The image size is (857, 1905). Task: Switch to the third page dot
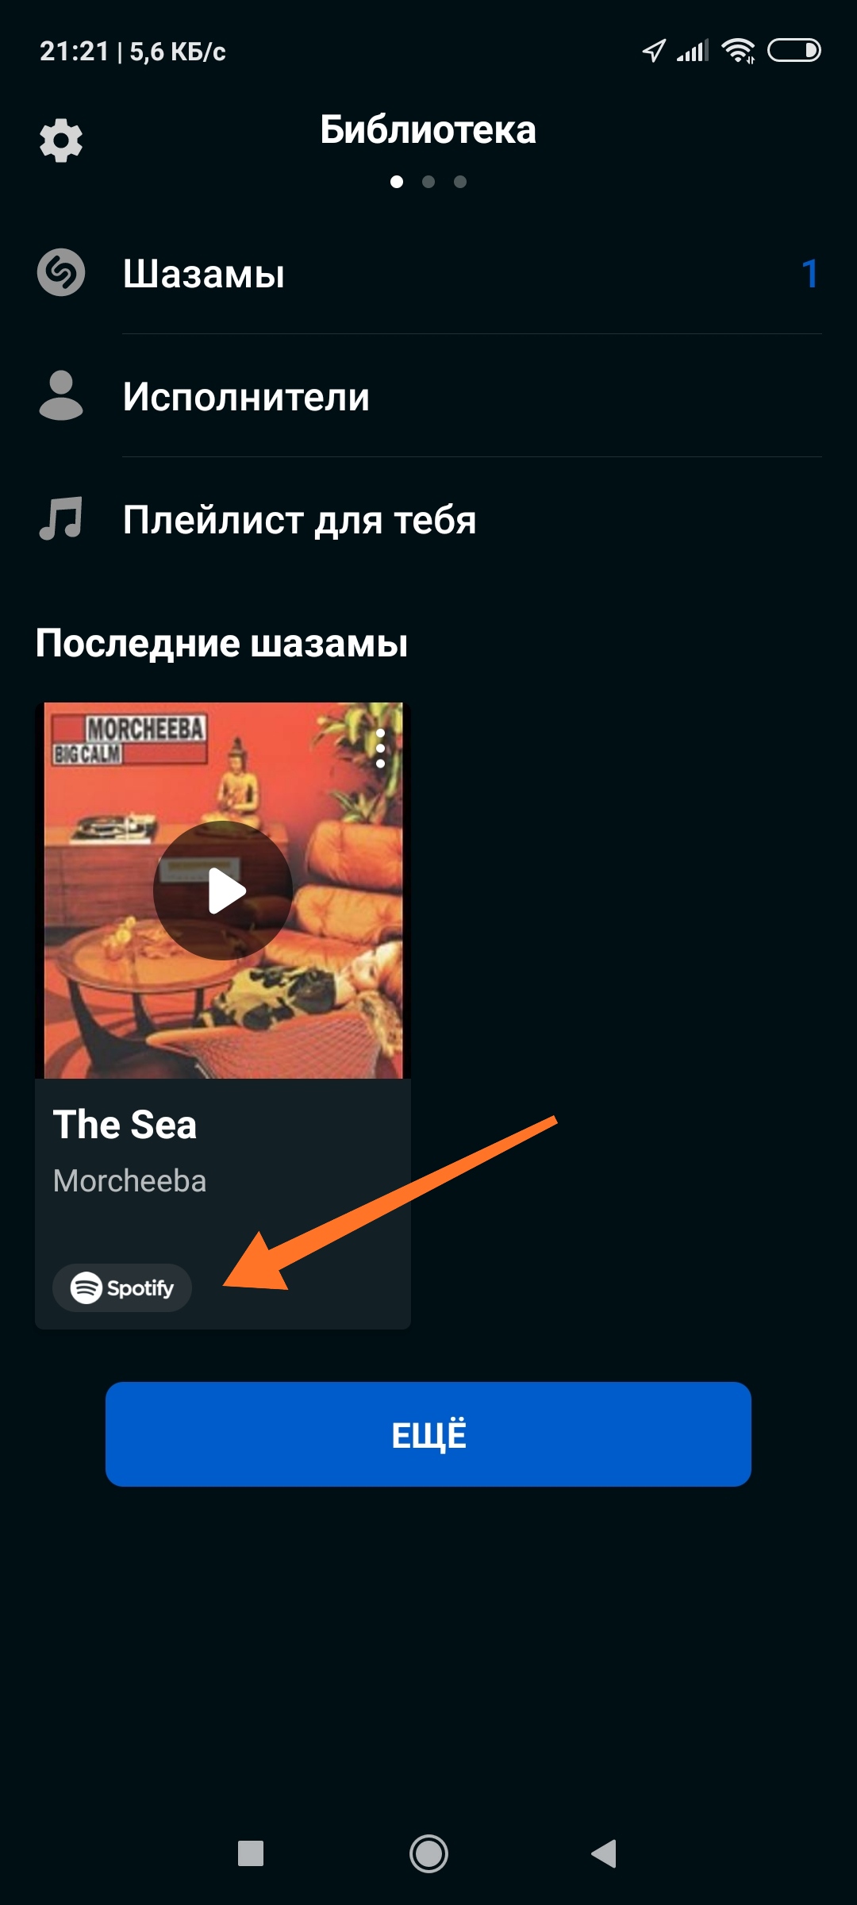(460, 182)
